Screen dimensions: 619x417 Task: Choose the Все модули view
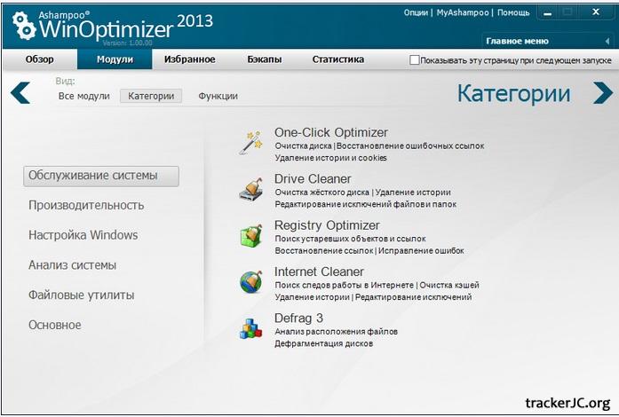[x=84, y=96]
